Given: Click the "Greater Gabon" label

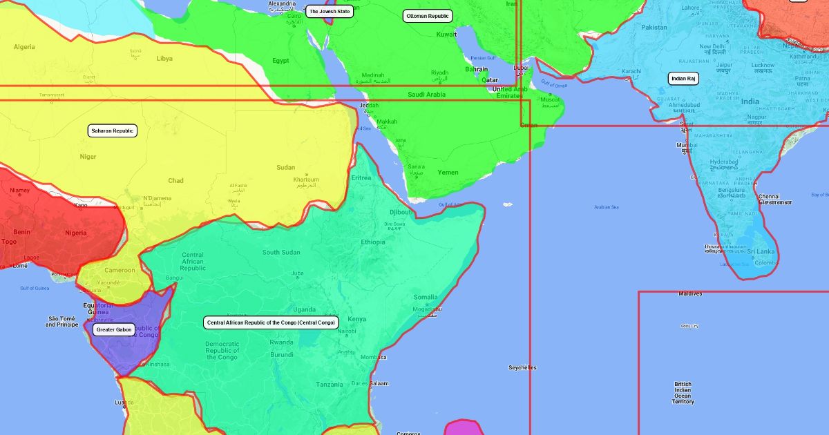Looking at the screenshot, I should pyautogui.click(x=114, y=330).
